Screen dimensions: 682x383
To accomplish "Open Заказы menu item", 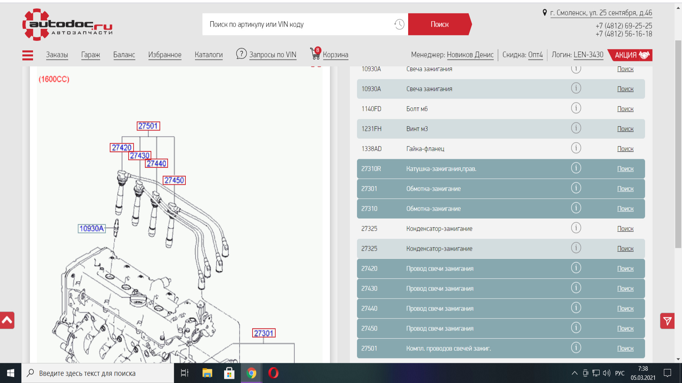I will [x=57, y=55].
